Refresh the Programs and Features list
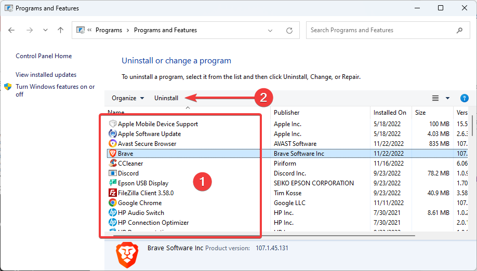The width and height of the screenshot is (477, 271). coord(289,31)
